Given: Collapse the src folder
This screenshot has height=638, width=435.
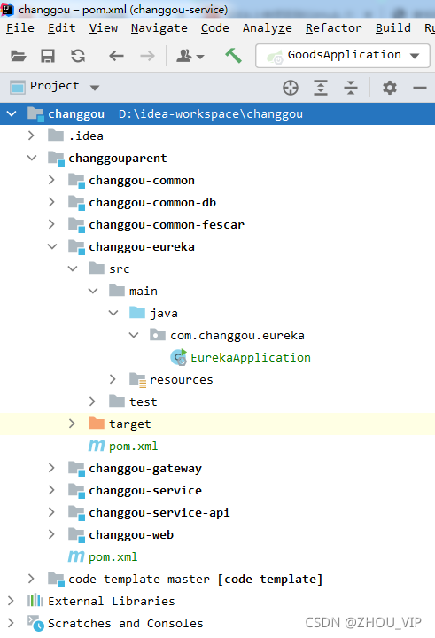Looking at the screenshot, I should [x=73, y=268].
